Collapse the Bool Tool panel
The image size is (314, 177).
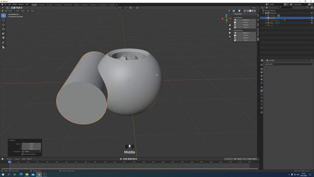(234, 14)
